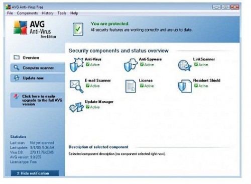The width and height of the screenshot is (251, 184).
Task: Open the Anti-Virus component shield icon
Action: click(76, 64)
